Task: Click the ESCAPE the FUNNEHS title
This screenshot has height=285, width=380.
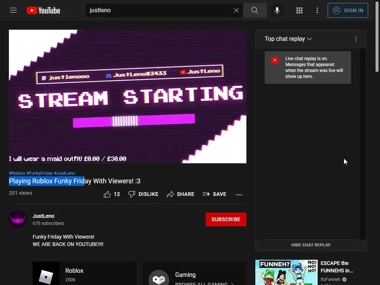Action: click(x=337, y=267)
